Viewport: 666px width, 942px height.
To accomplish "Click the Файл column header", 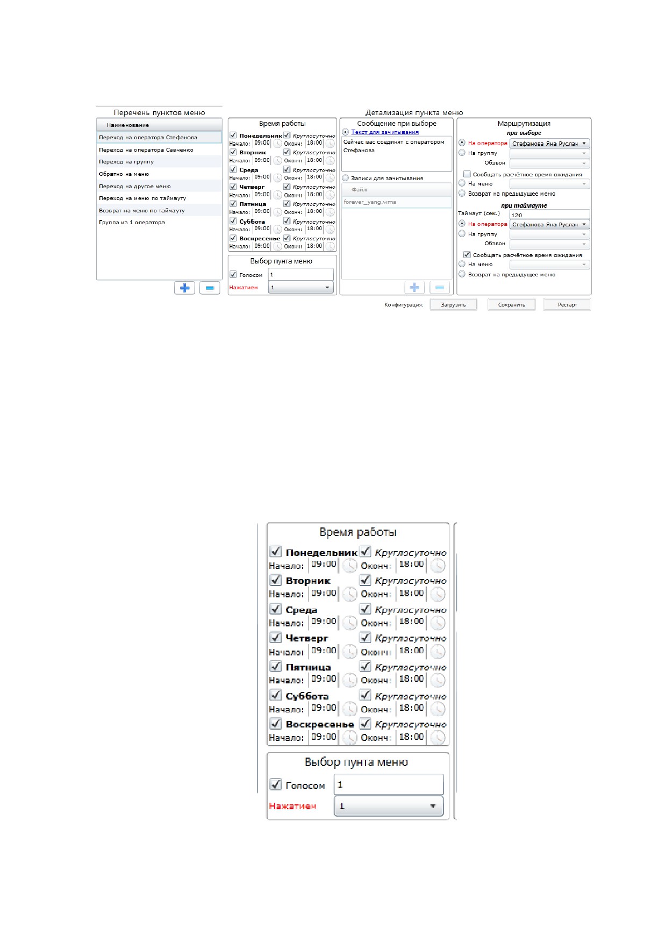I will tap(397, 190).
